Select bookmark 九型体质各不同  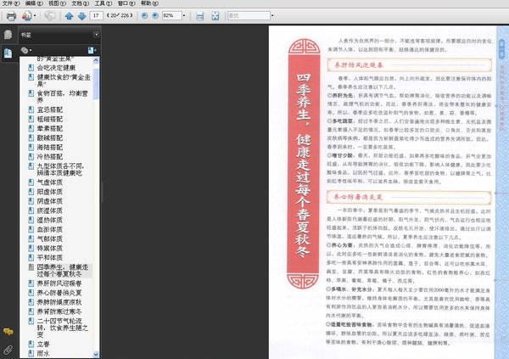click(60, 169)
